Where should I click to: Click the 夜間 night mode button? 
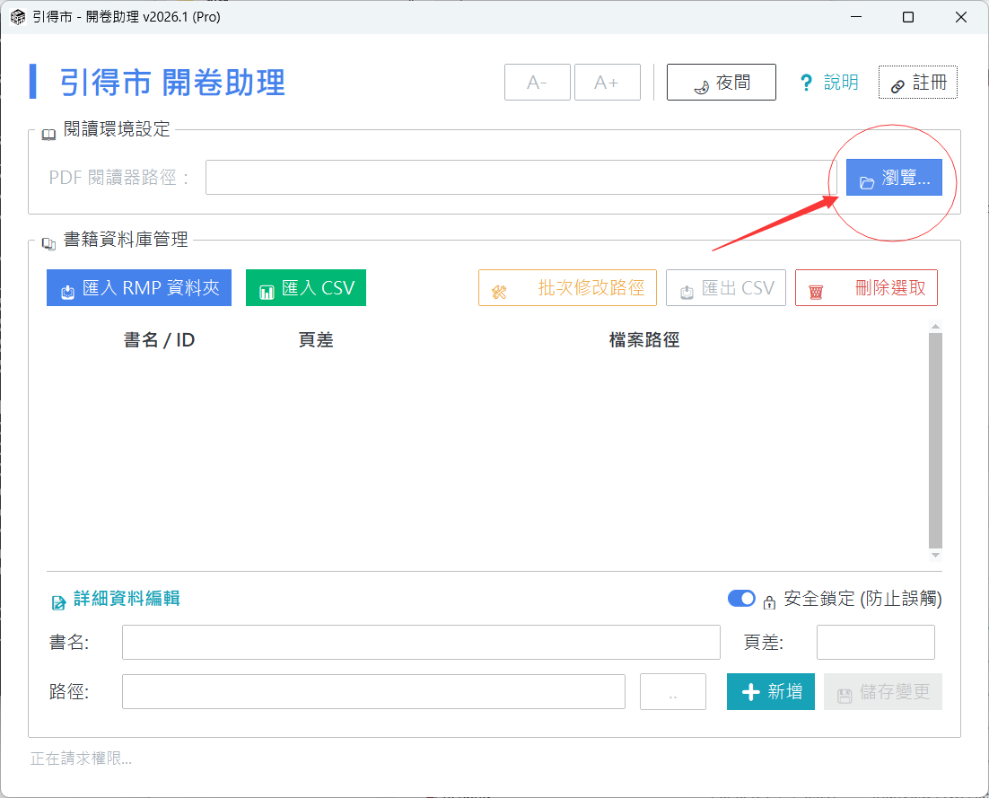(722, 83)
